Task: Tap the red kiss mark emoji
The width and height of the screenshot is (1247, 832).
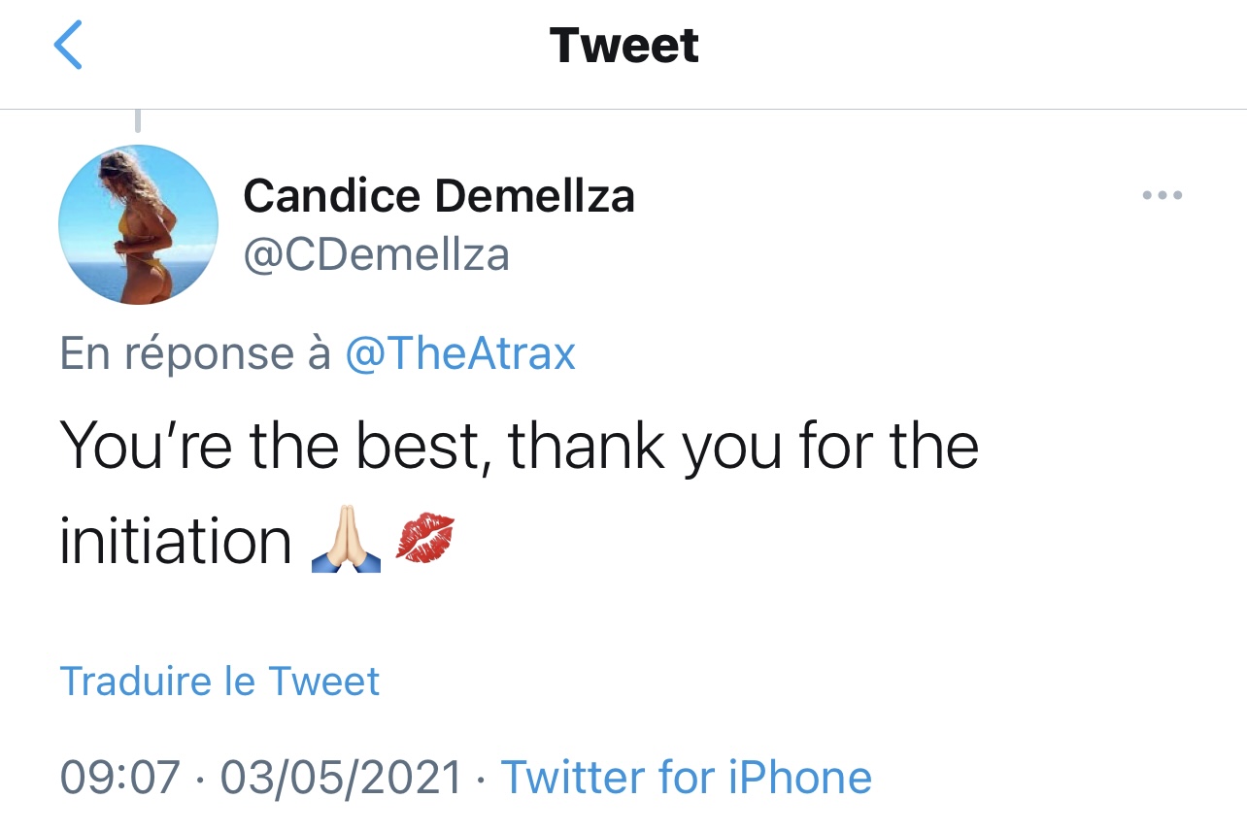Action: [425, 540]
